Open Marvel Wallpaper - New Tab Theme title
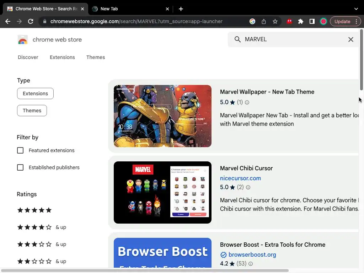Image resolution: width=364 pixels, height=273 pixels. tap(267, 92)
